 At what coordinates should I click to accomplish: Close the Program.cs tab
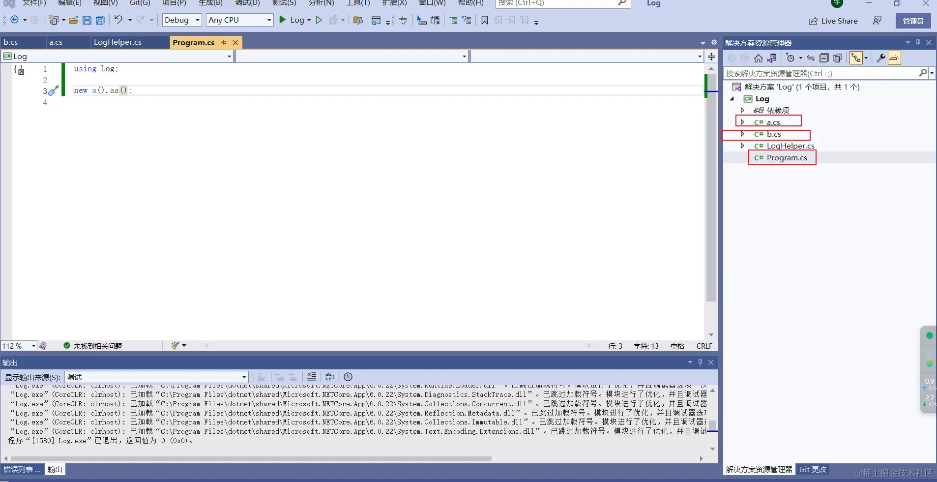coord(235,42)
